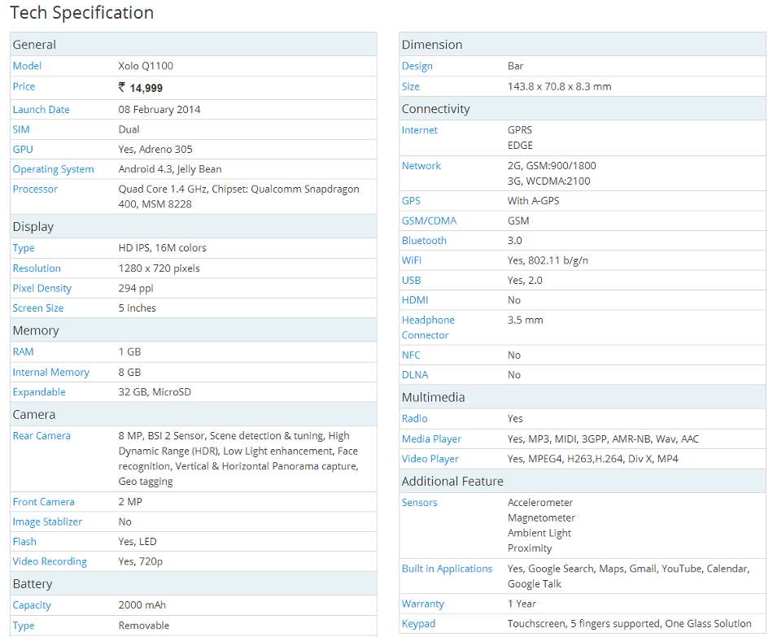Screen dimensions: 773x637
Task: Open the Expandable memory link
Action: [39, 392]
